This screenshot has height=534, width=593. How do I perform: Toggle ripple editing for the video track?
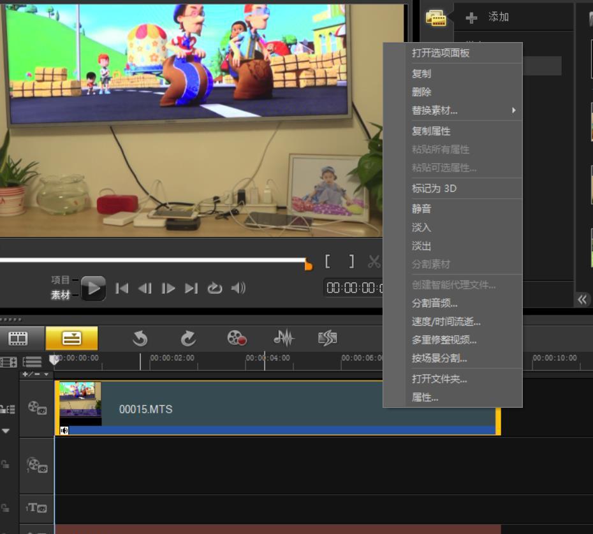8,409
